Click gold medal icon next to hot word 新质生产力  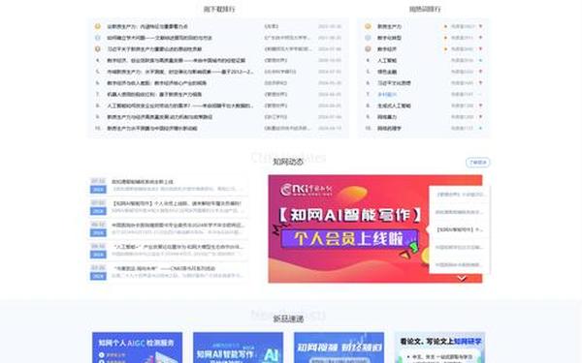coord(368,26)
